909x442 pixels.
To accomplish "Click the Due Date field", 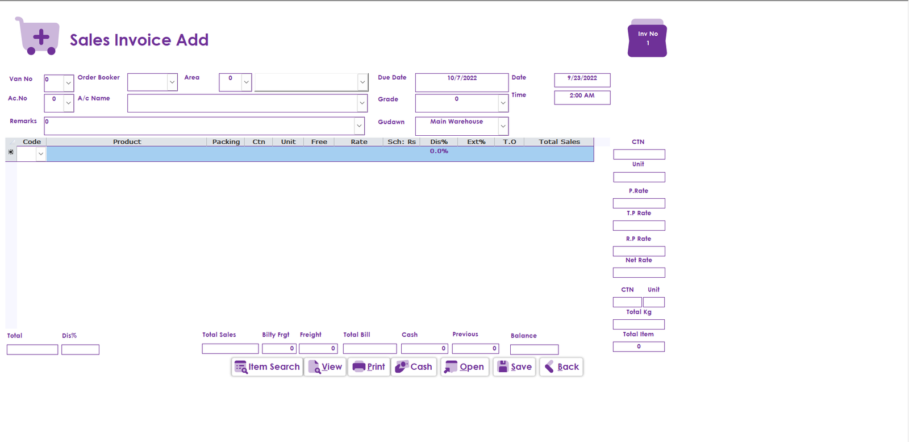I will [x=461, y=82].
